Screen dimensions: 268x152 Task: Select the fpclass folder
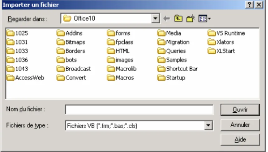120,42
